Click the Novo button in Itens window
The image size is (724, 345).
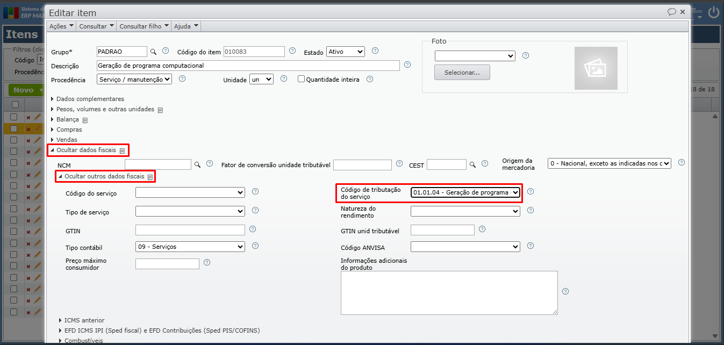coord(26,90)
